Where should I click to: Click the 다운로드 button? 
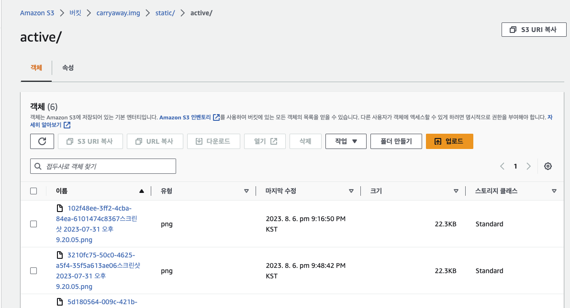coord(213,141)
